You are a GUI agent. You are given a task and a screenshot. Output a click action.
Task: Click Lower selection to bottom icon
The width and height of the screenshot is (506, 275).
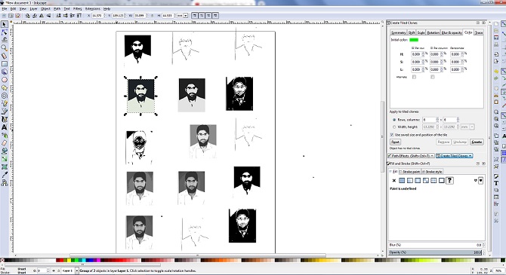(58, 16)
